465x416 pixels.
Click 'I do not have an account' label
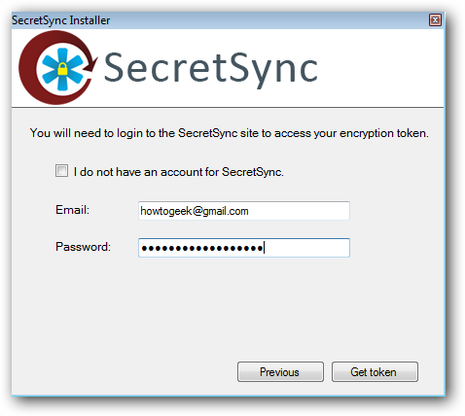pyautogui.click(x=178, y=172)
